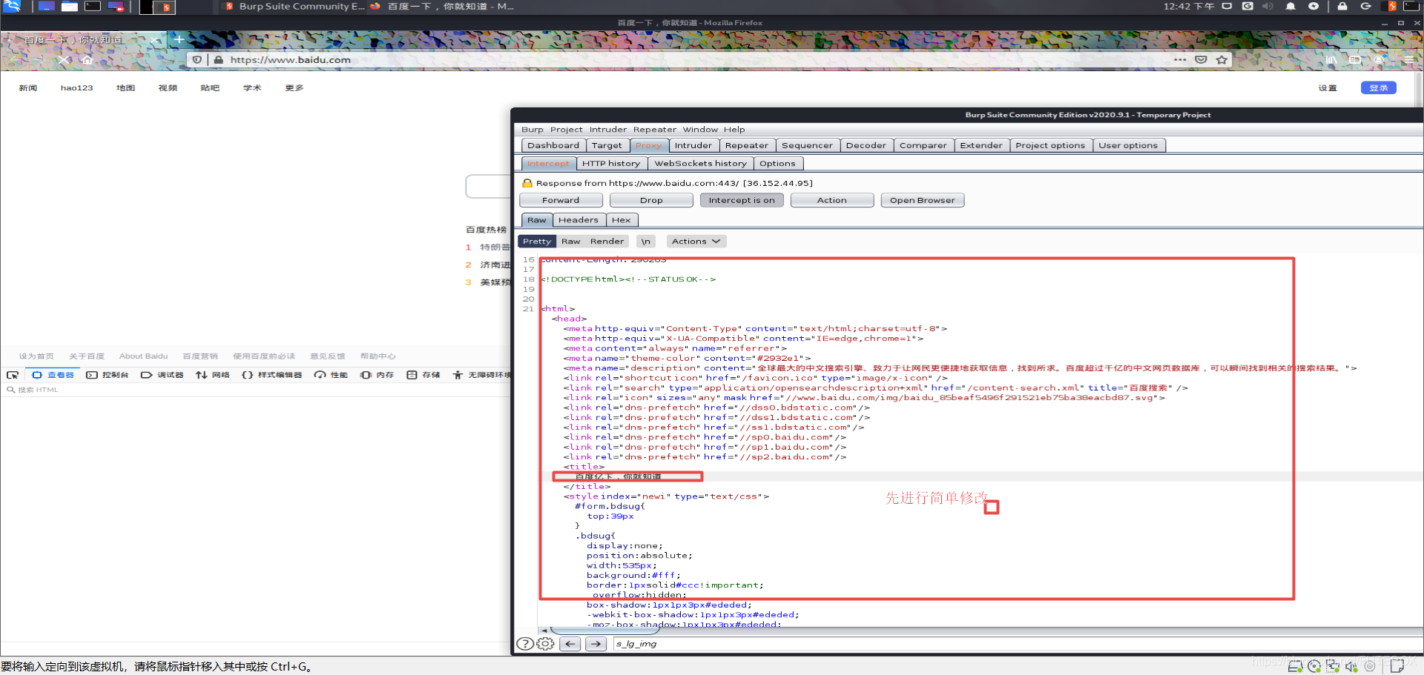Click the log out icon in the panel
Image resolution: width=1424 pixels, height=675 pixels.
1365,6
